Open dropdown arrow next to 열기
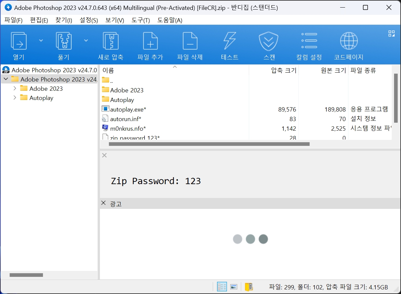This screenshot has height=294, width=401. (x=41, y=41)
